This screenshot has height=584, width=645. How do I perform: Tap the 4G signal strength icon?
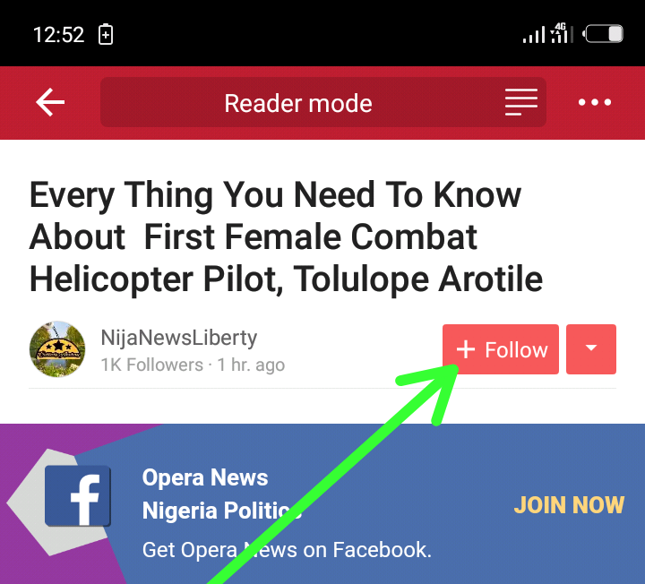tap(561, 33)
